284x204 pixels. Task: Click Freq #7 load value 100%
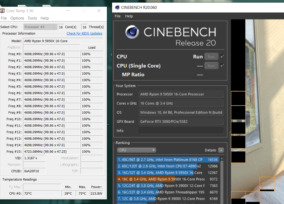[92, 100]
